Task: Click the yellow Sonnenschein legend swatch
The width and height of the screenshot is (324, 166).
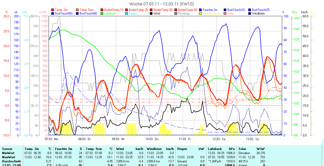Action: pos(201,13)
